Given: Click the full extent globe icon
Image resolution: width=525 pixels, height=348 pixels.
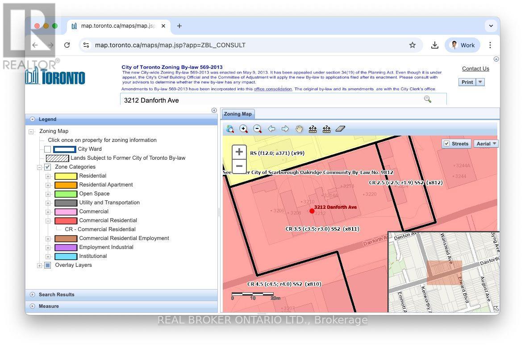Looking at the screenshot, I should pos(230,129).
